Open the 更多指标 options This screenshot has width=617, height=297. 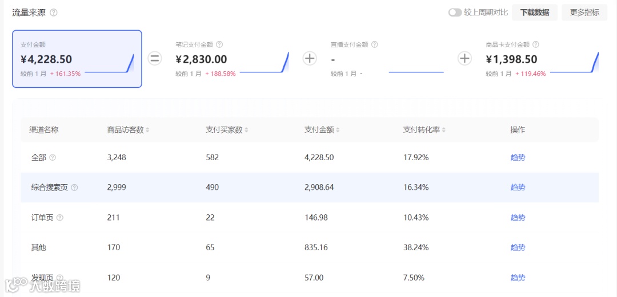(x=584, y=13)
